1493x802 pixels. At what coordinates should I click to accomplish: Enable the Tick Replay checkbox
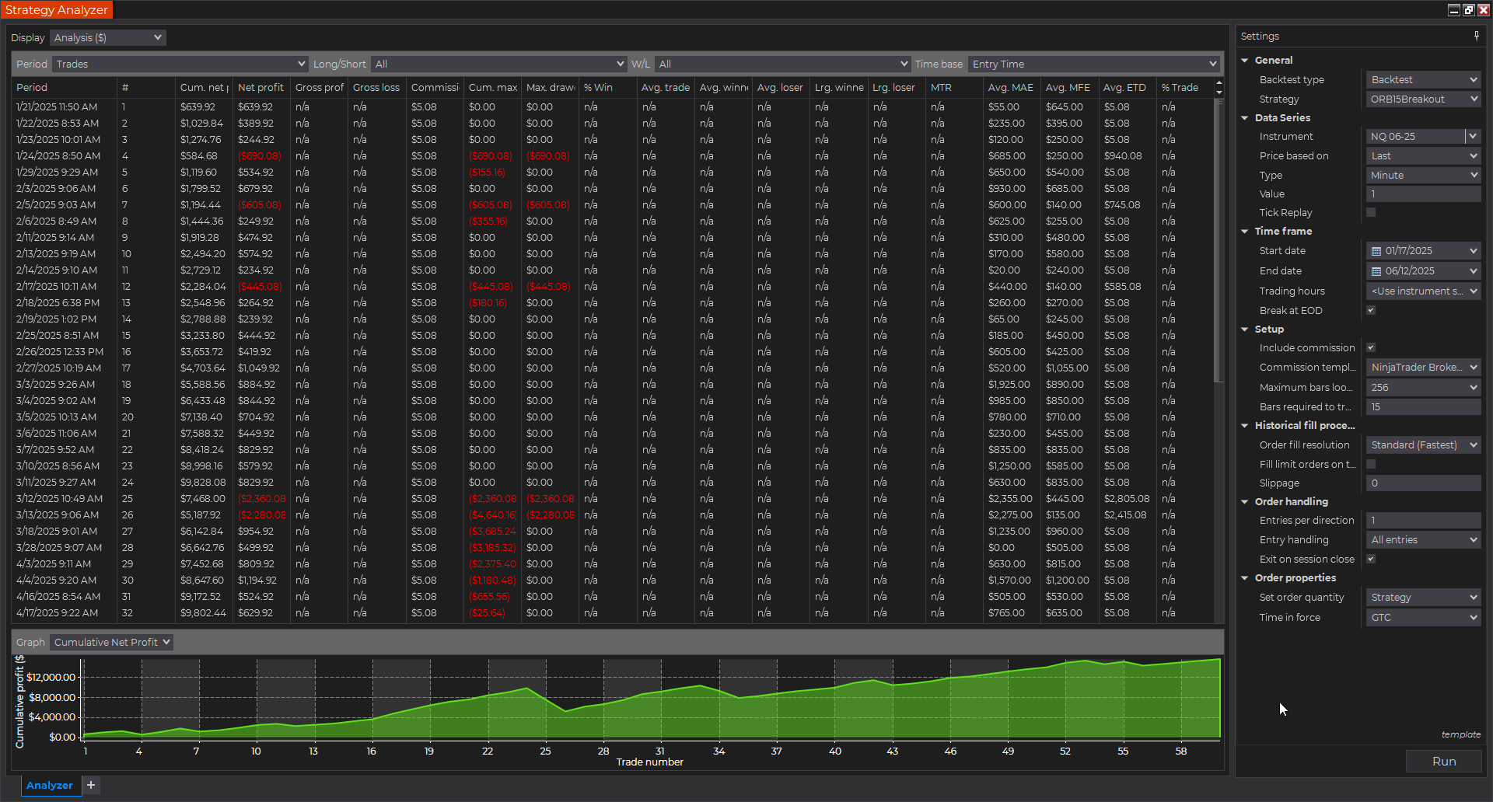1371,212
